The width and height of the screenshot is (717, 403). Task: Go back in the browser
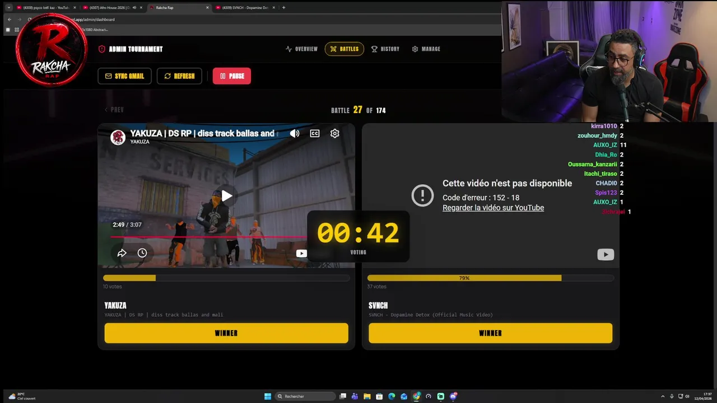click(x=10, y=20)
